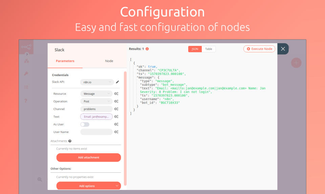
Task: Open gear options next to Channel
Action: (x=116, y=109)
